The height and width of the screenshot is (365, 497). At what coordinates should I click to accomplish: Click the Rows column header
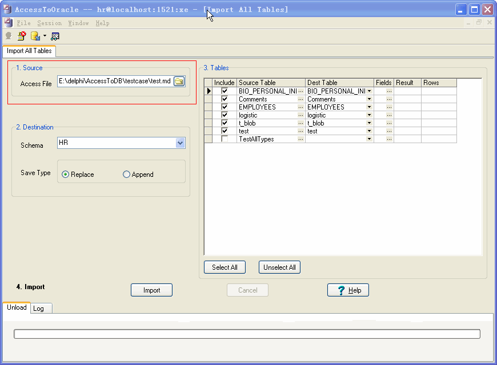439,83
